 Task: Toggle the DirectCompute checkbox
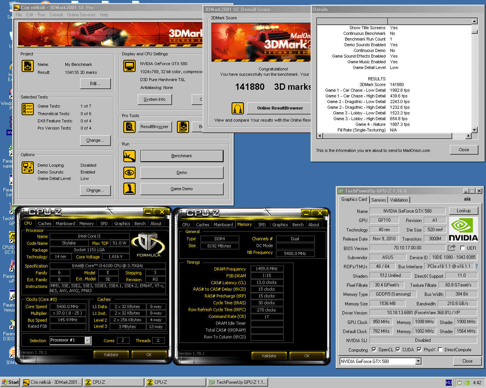[x=440, y=350]
